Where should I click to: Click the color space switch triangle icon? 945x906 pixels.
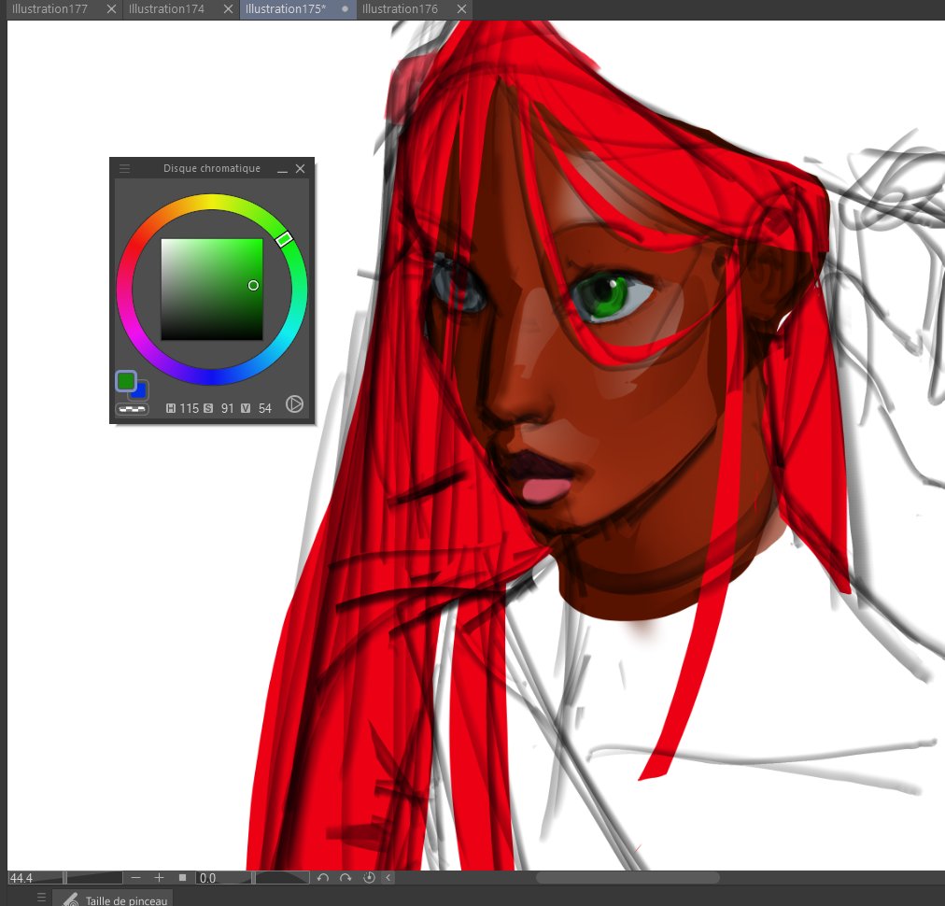pos(294,403)
